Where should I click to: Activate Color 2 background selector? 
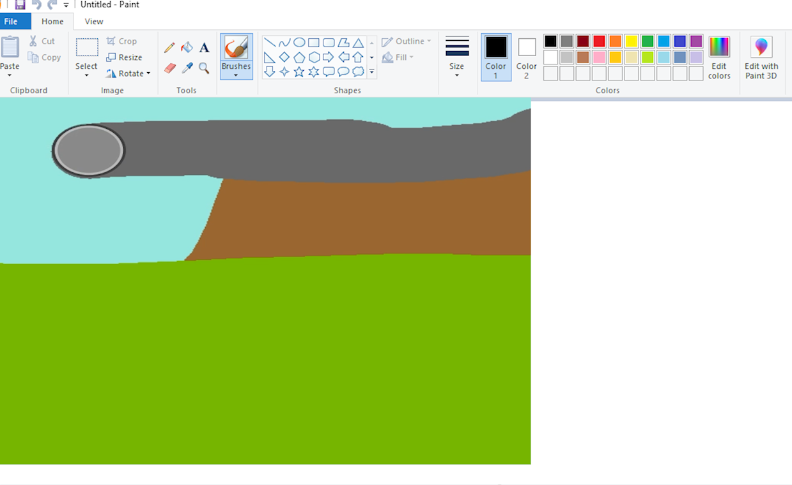tap(526, 57)
